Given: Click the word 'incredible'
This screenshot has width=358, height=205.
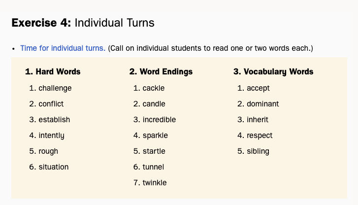Looking at the screenshot, I should (159, 120).
